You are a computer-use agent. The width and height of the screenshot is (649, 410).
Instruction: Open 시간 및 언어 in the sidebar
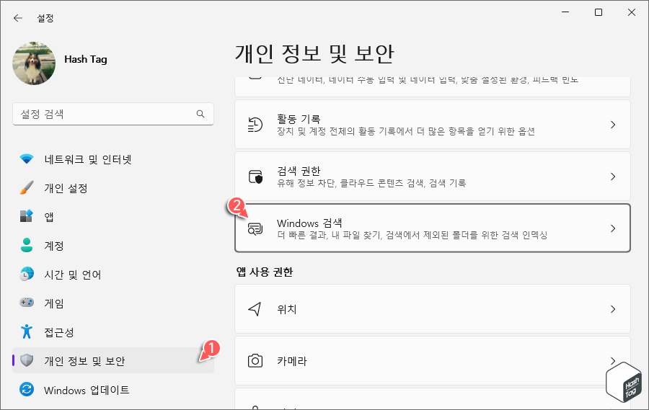[113, 275]
